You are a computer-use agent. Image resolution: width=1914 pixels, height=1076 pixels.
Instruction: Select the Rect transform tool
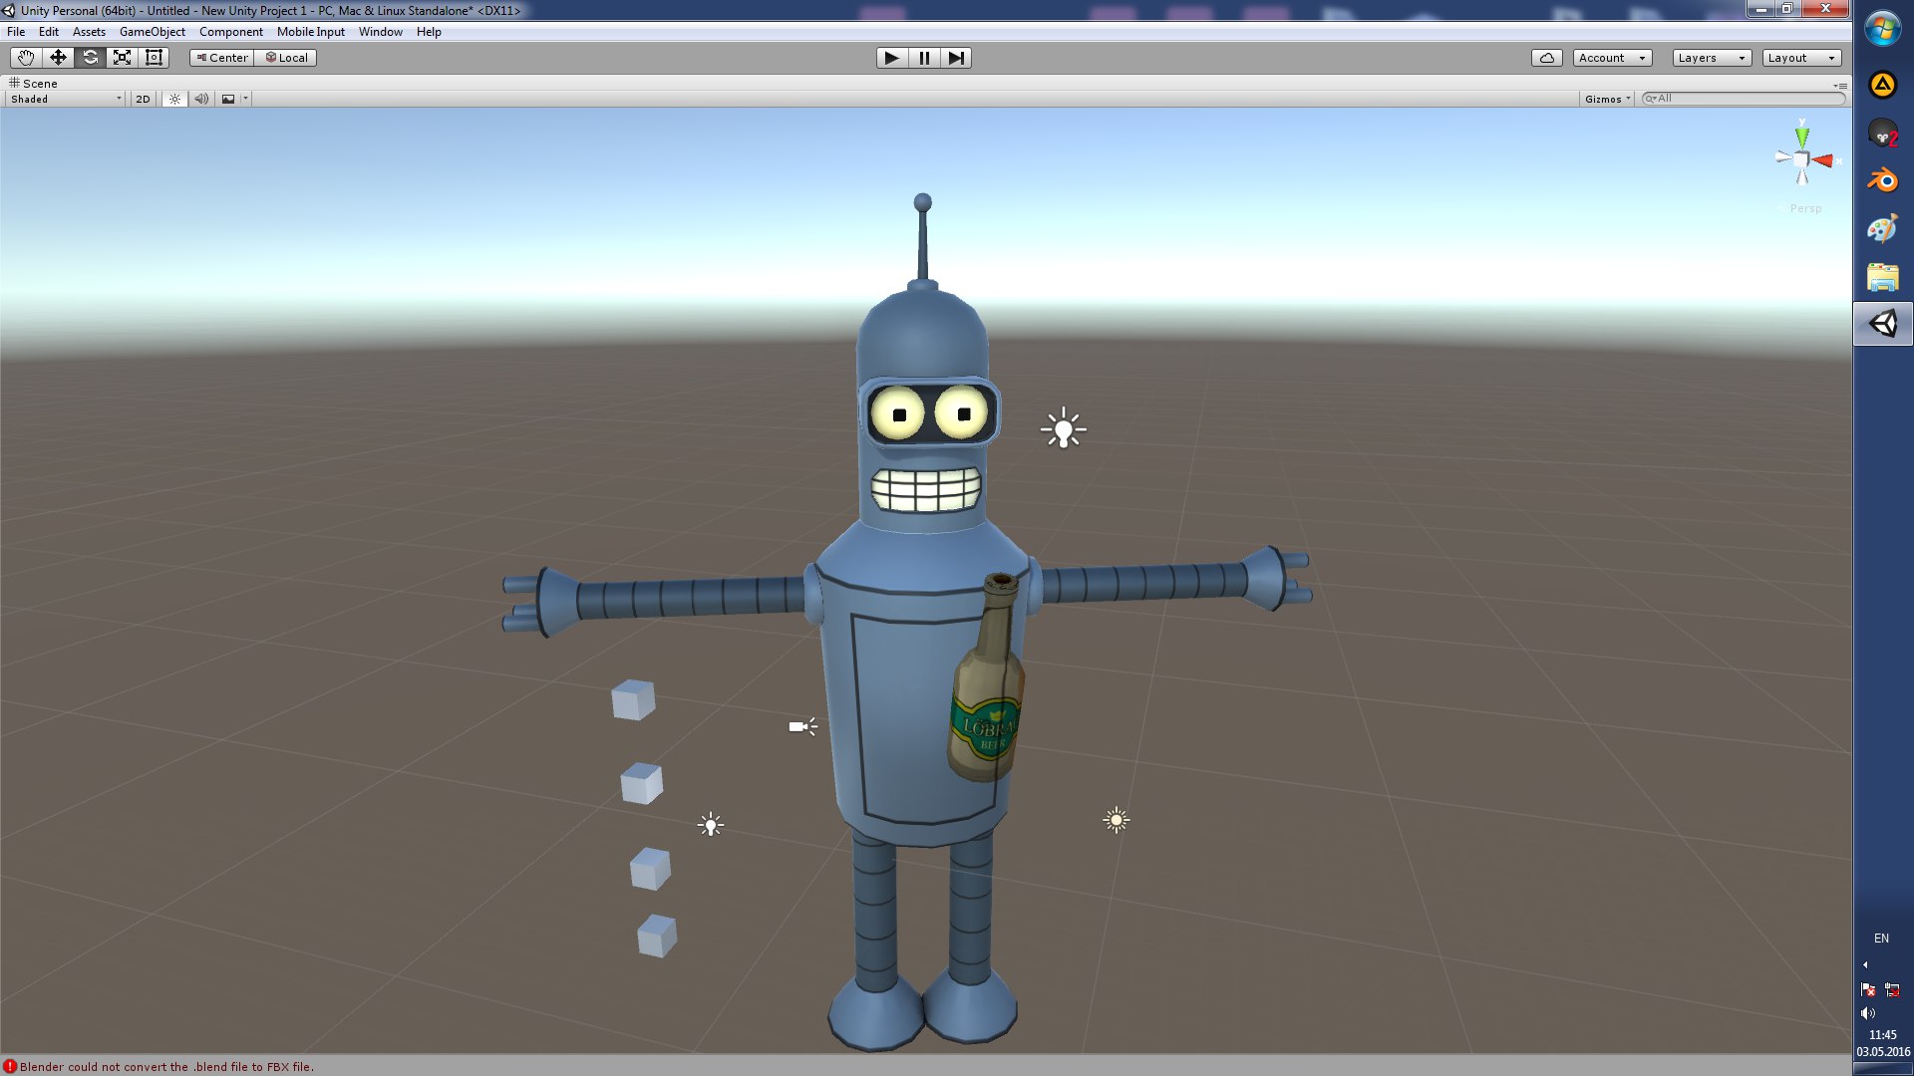click(x=154, y=58)
